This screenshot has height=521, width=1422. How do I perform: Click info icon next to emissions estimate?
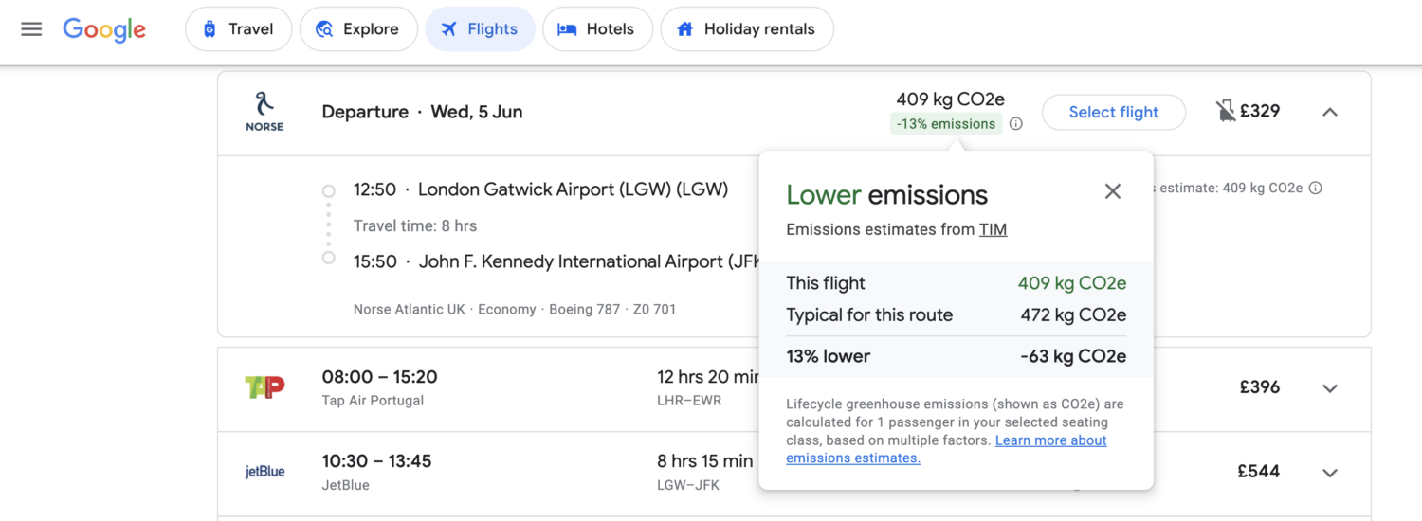tap(1315, 189)
